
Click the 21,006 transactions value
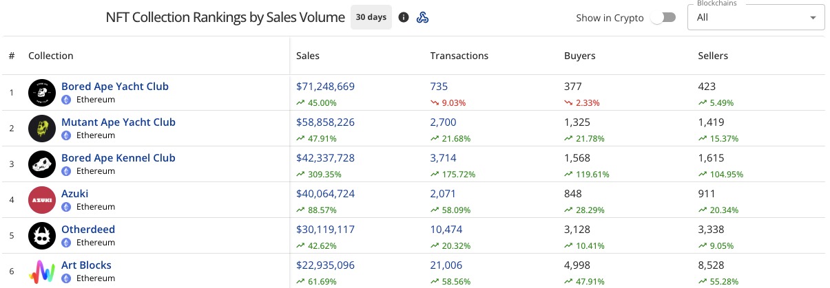point(446,265)
